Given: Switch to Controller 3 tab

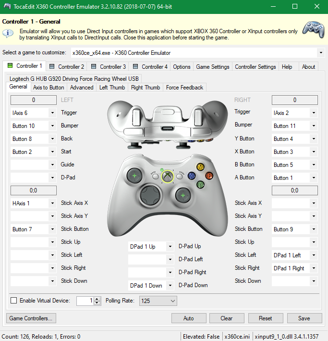Looking at the screenshot, I should pyautogui.click(x=108, y=66).
